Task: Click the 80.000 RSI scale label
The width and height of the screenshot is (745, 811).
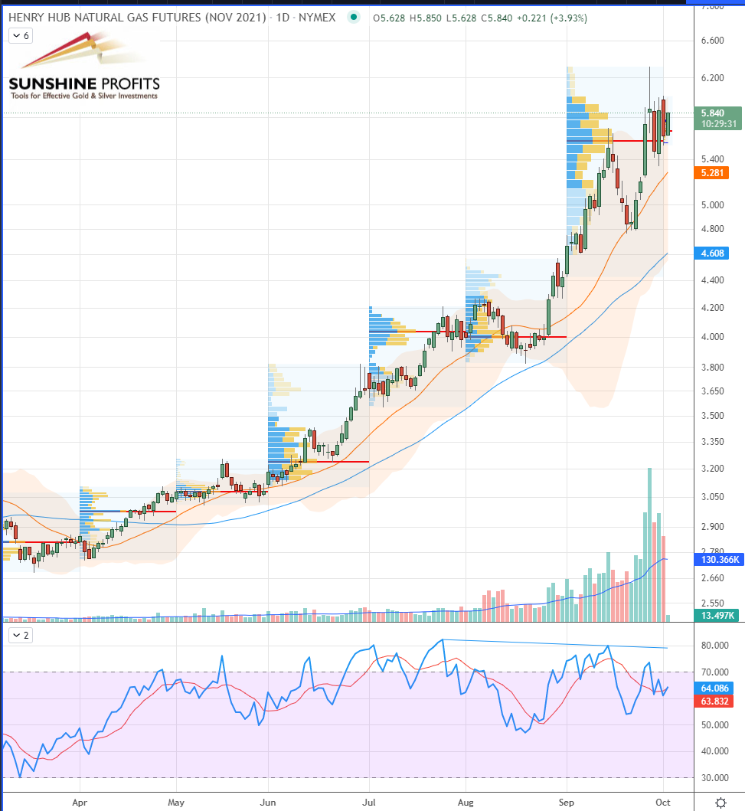Action: pos(714,646)
